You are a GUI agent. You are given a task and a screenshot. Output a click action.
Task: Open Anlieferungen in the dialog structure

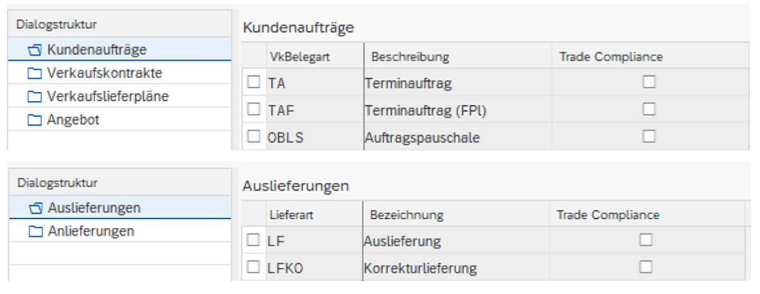[x=91, y=232]
